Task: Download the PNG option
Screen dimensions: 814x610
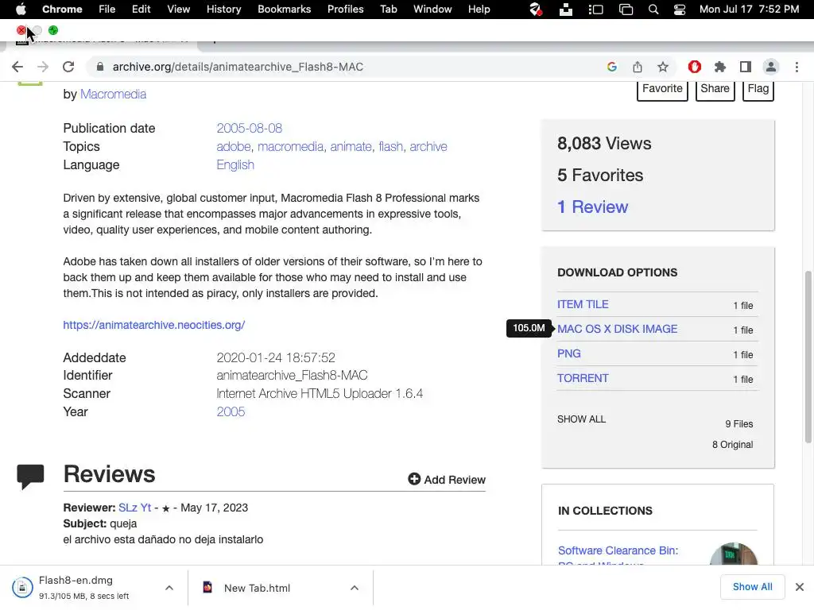Action: 569,353
